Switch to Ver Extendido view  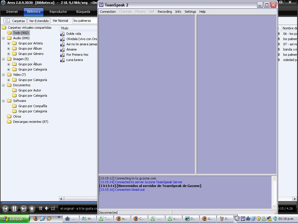pos(39,21)
